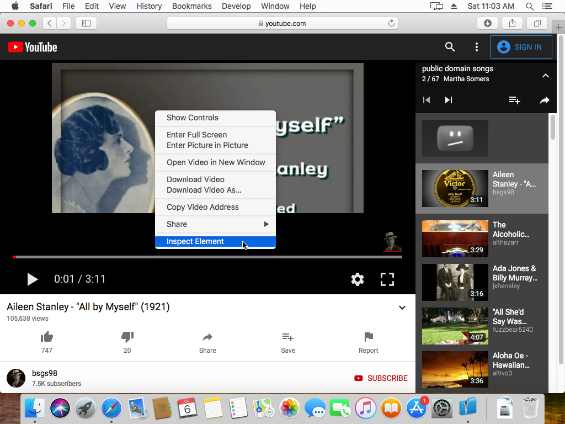The width and height of the screenshot is (565, 424).
Task: Collapse the public domain songs playlist
Action: [545, 76]
